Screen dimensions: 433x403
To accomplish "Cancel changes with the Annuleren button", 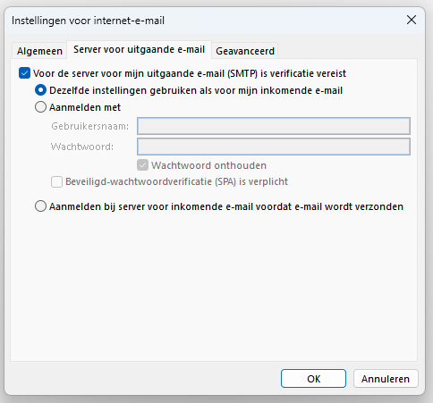I will pos(386,379).
